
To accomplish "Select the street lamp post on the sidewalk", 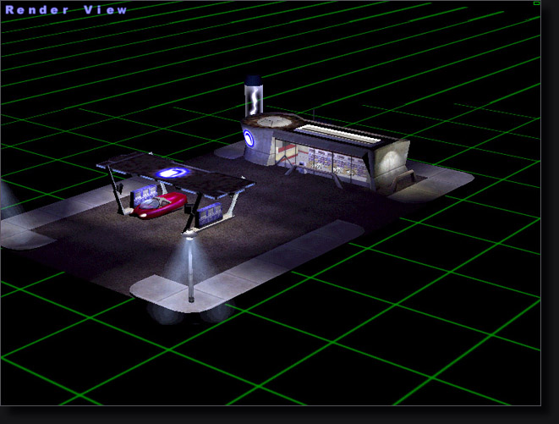I will click(190, 267).
